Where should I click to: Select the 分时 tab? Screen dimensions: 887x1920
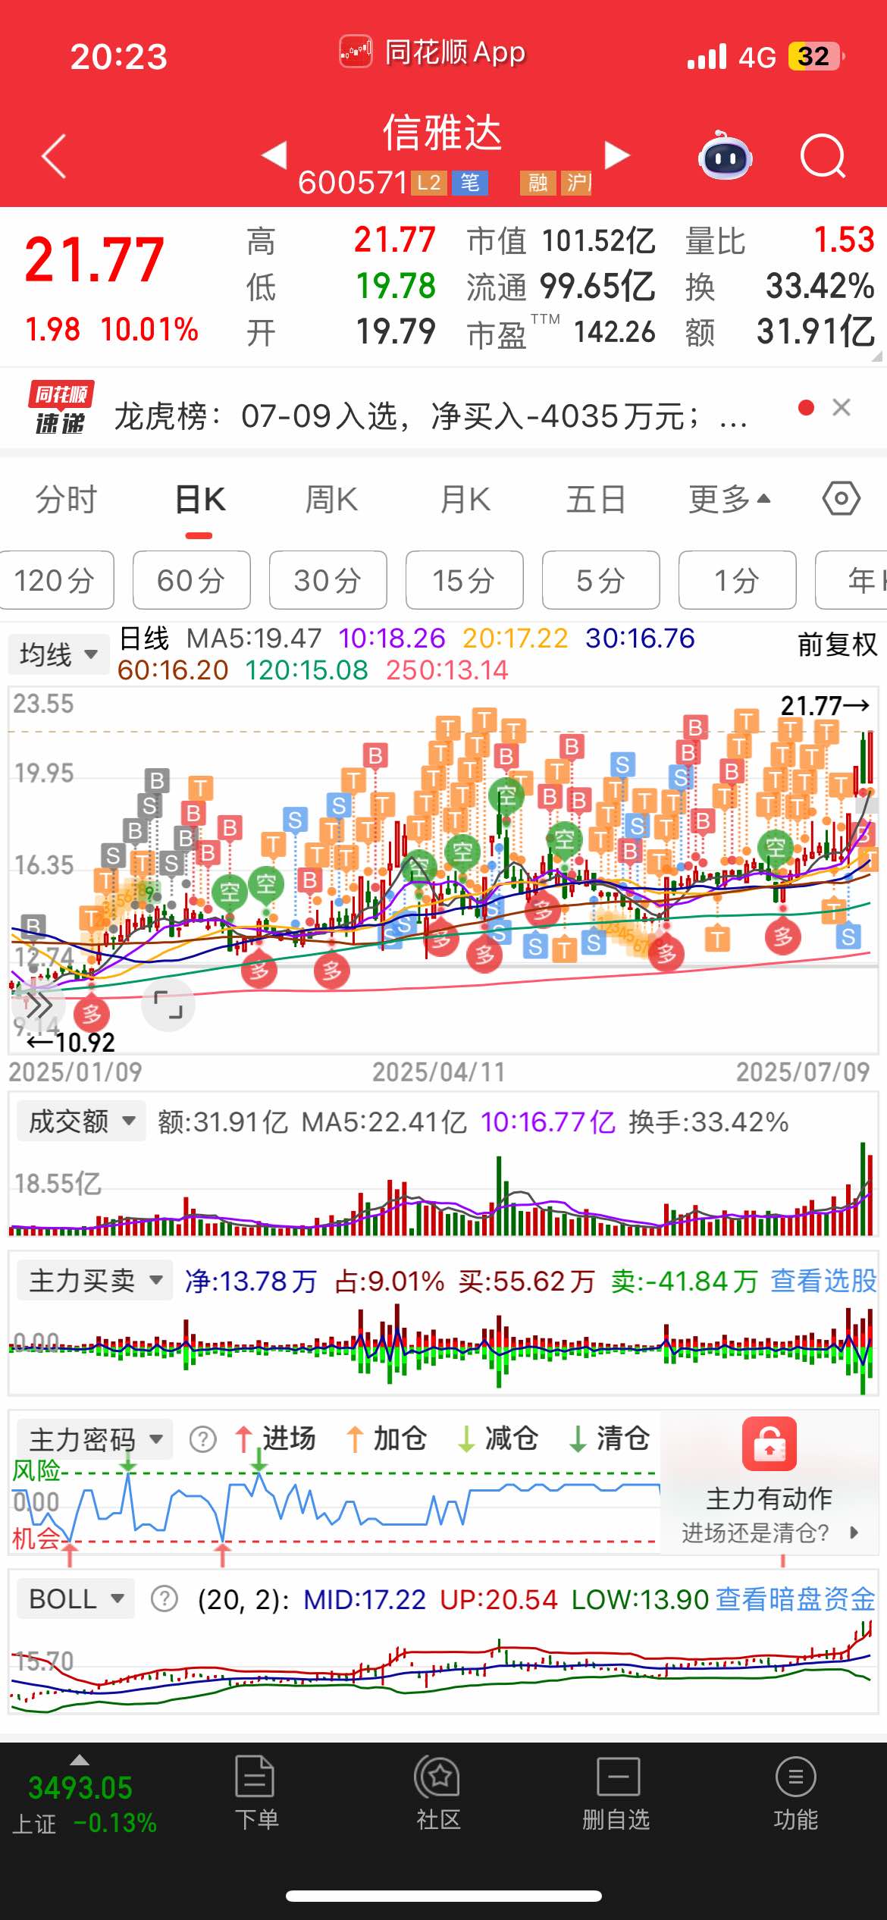point(67,500)
